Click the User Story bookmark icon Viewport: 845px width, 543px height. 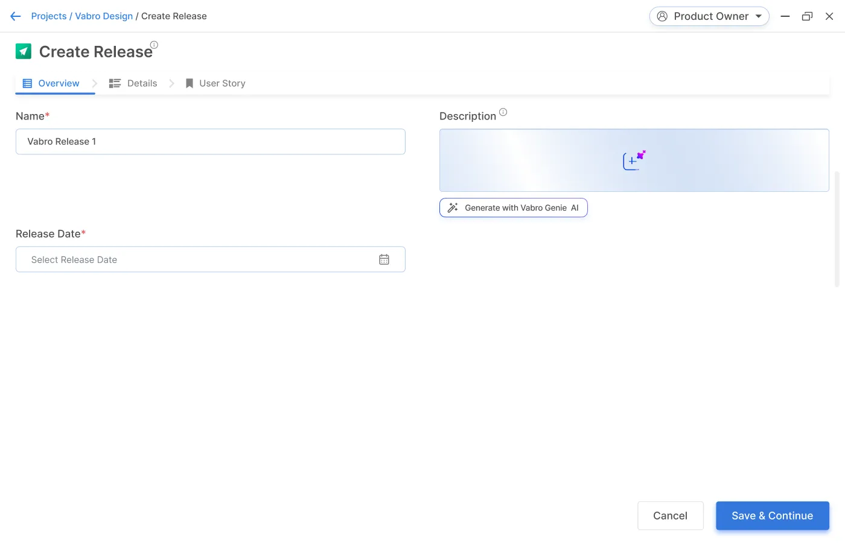pyautogui.click(x=190, y=83)
